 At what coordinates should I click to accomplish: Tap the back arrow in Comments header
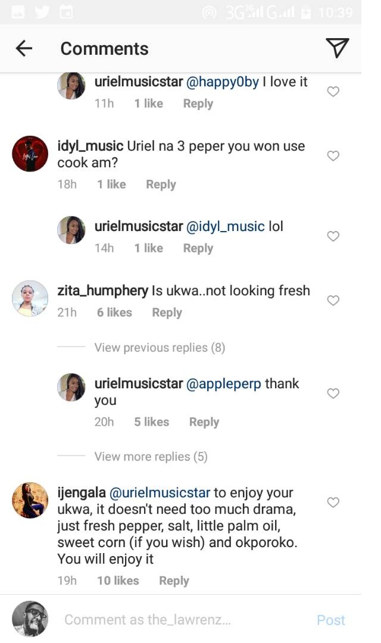pyautogui.click(x=24, y=48)
